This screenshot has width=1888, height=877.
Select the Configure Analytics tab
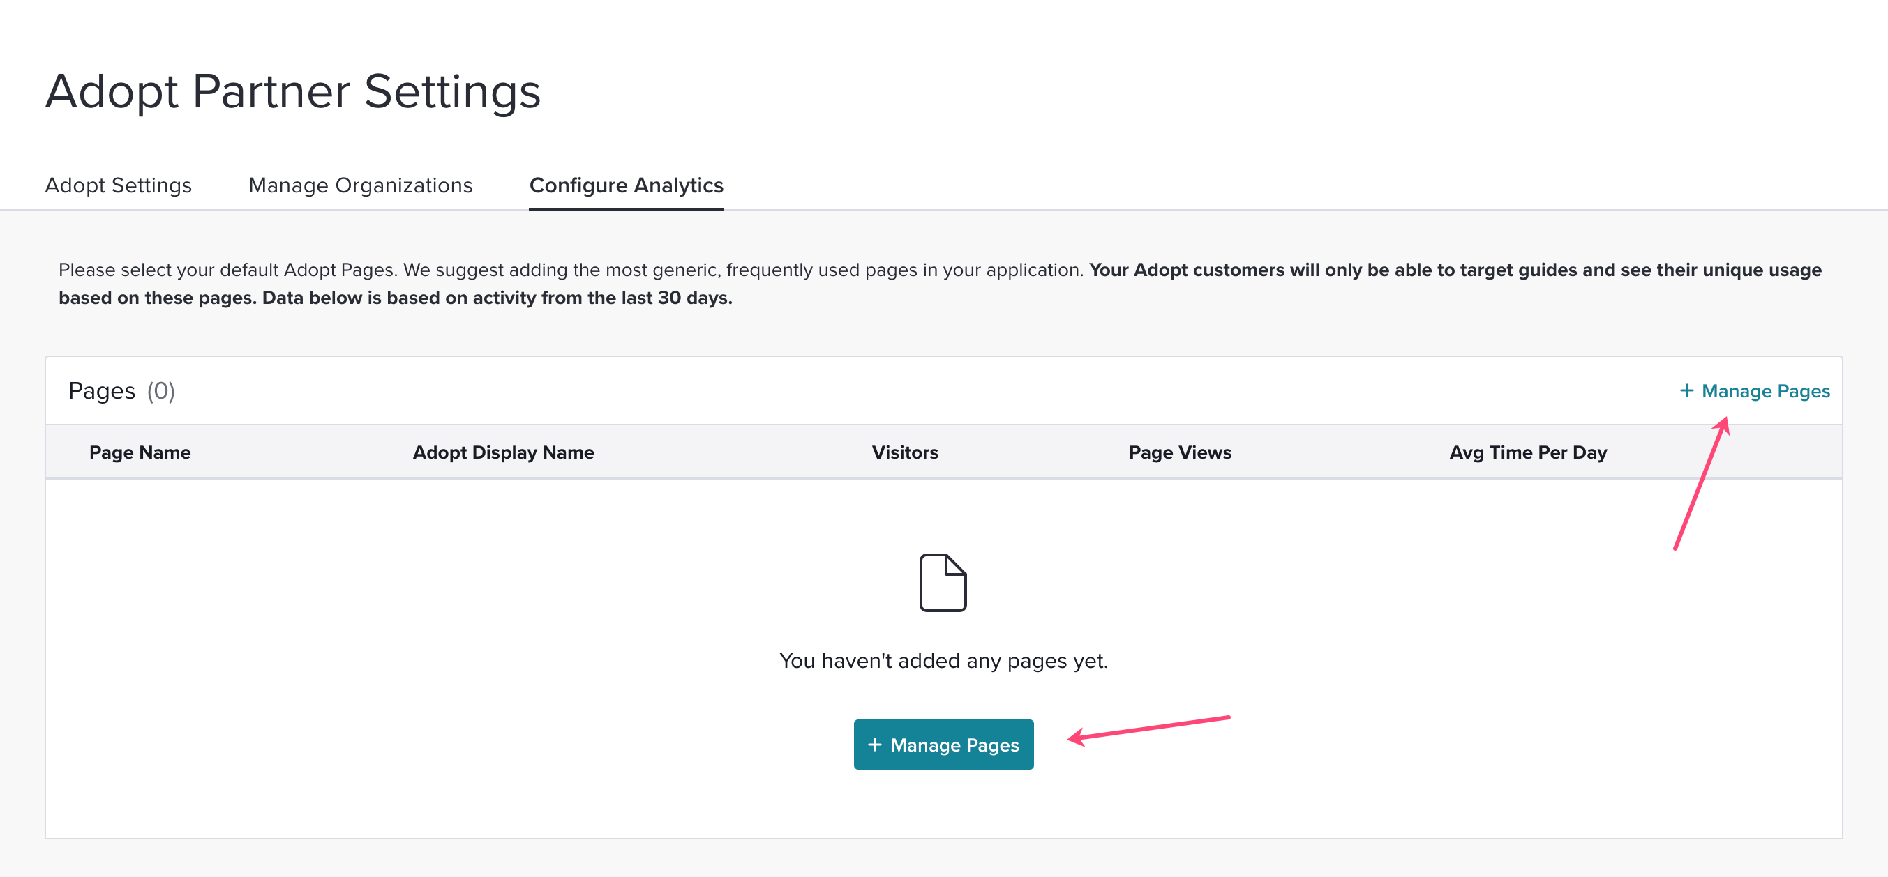point(626,185)
